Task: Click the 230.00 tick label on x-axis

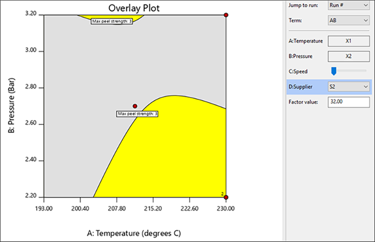Action: coord(225,207)
